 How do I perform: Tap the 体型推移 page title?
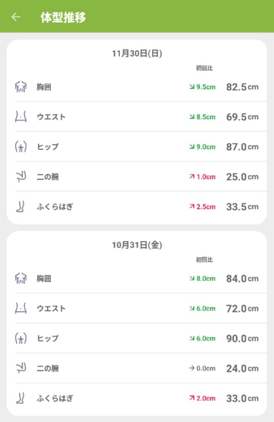coord(63,17)
